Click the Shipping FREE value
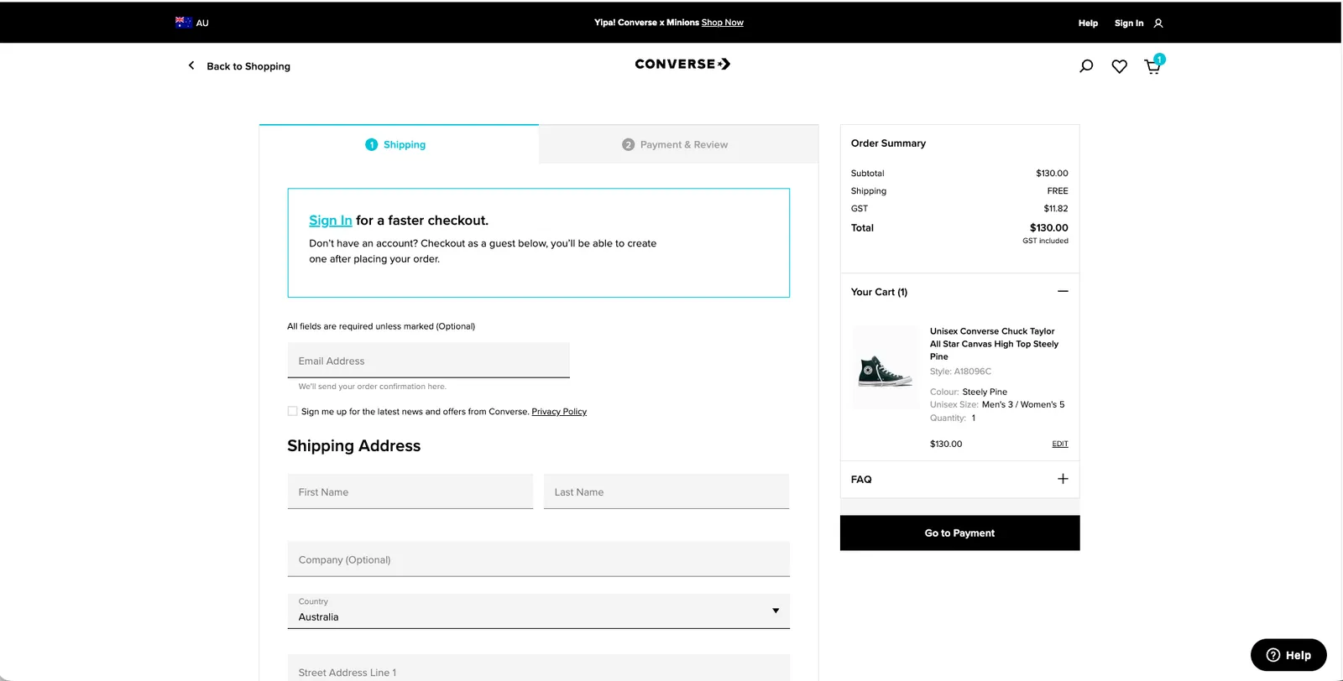Screen dimensions: 1343x681 coord(1058,191)
